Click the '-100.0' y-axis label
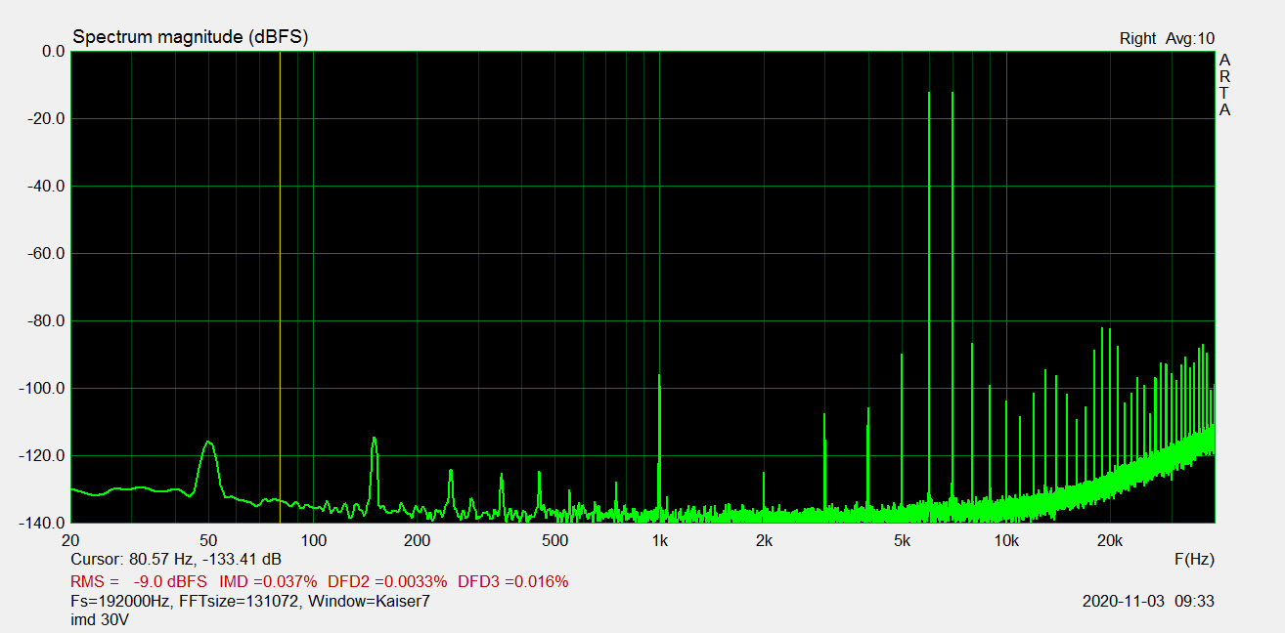Screen dimensions: 1285x633 (x=43, y=389)
